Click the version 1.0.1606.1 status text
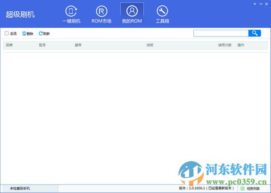This screenshot has width=271, height=193. (206, 188)
